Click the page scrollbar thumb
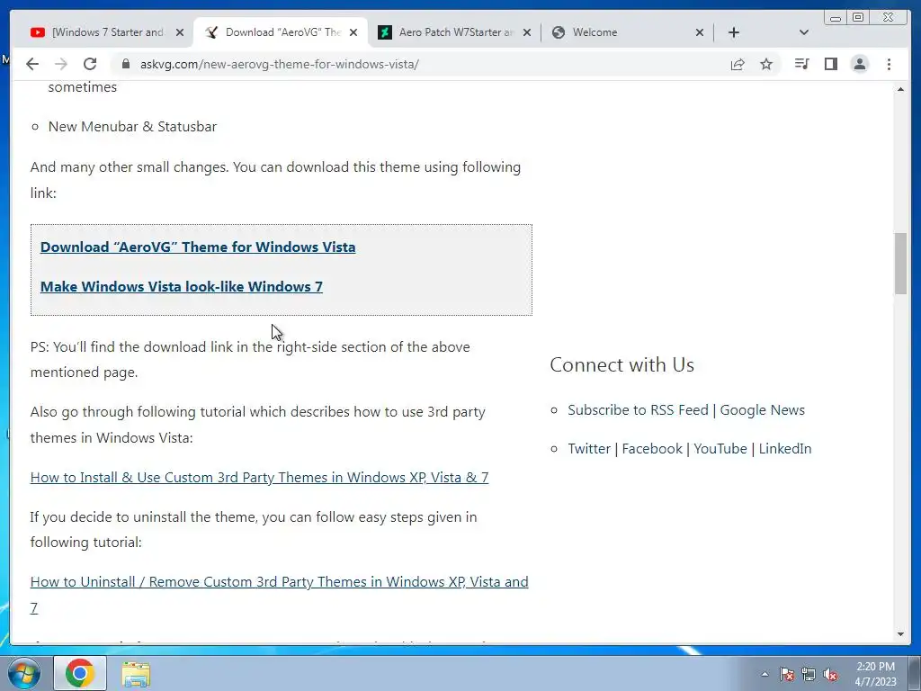 (x=900, y=264)
